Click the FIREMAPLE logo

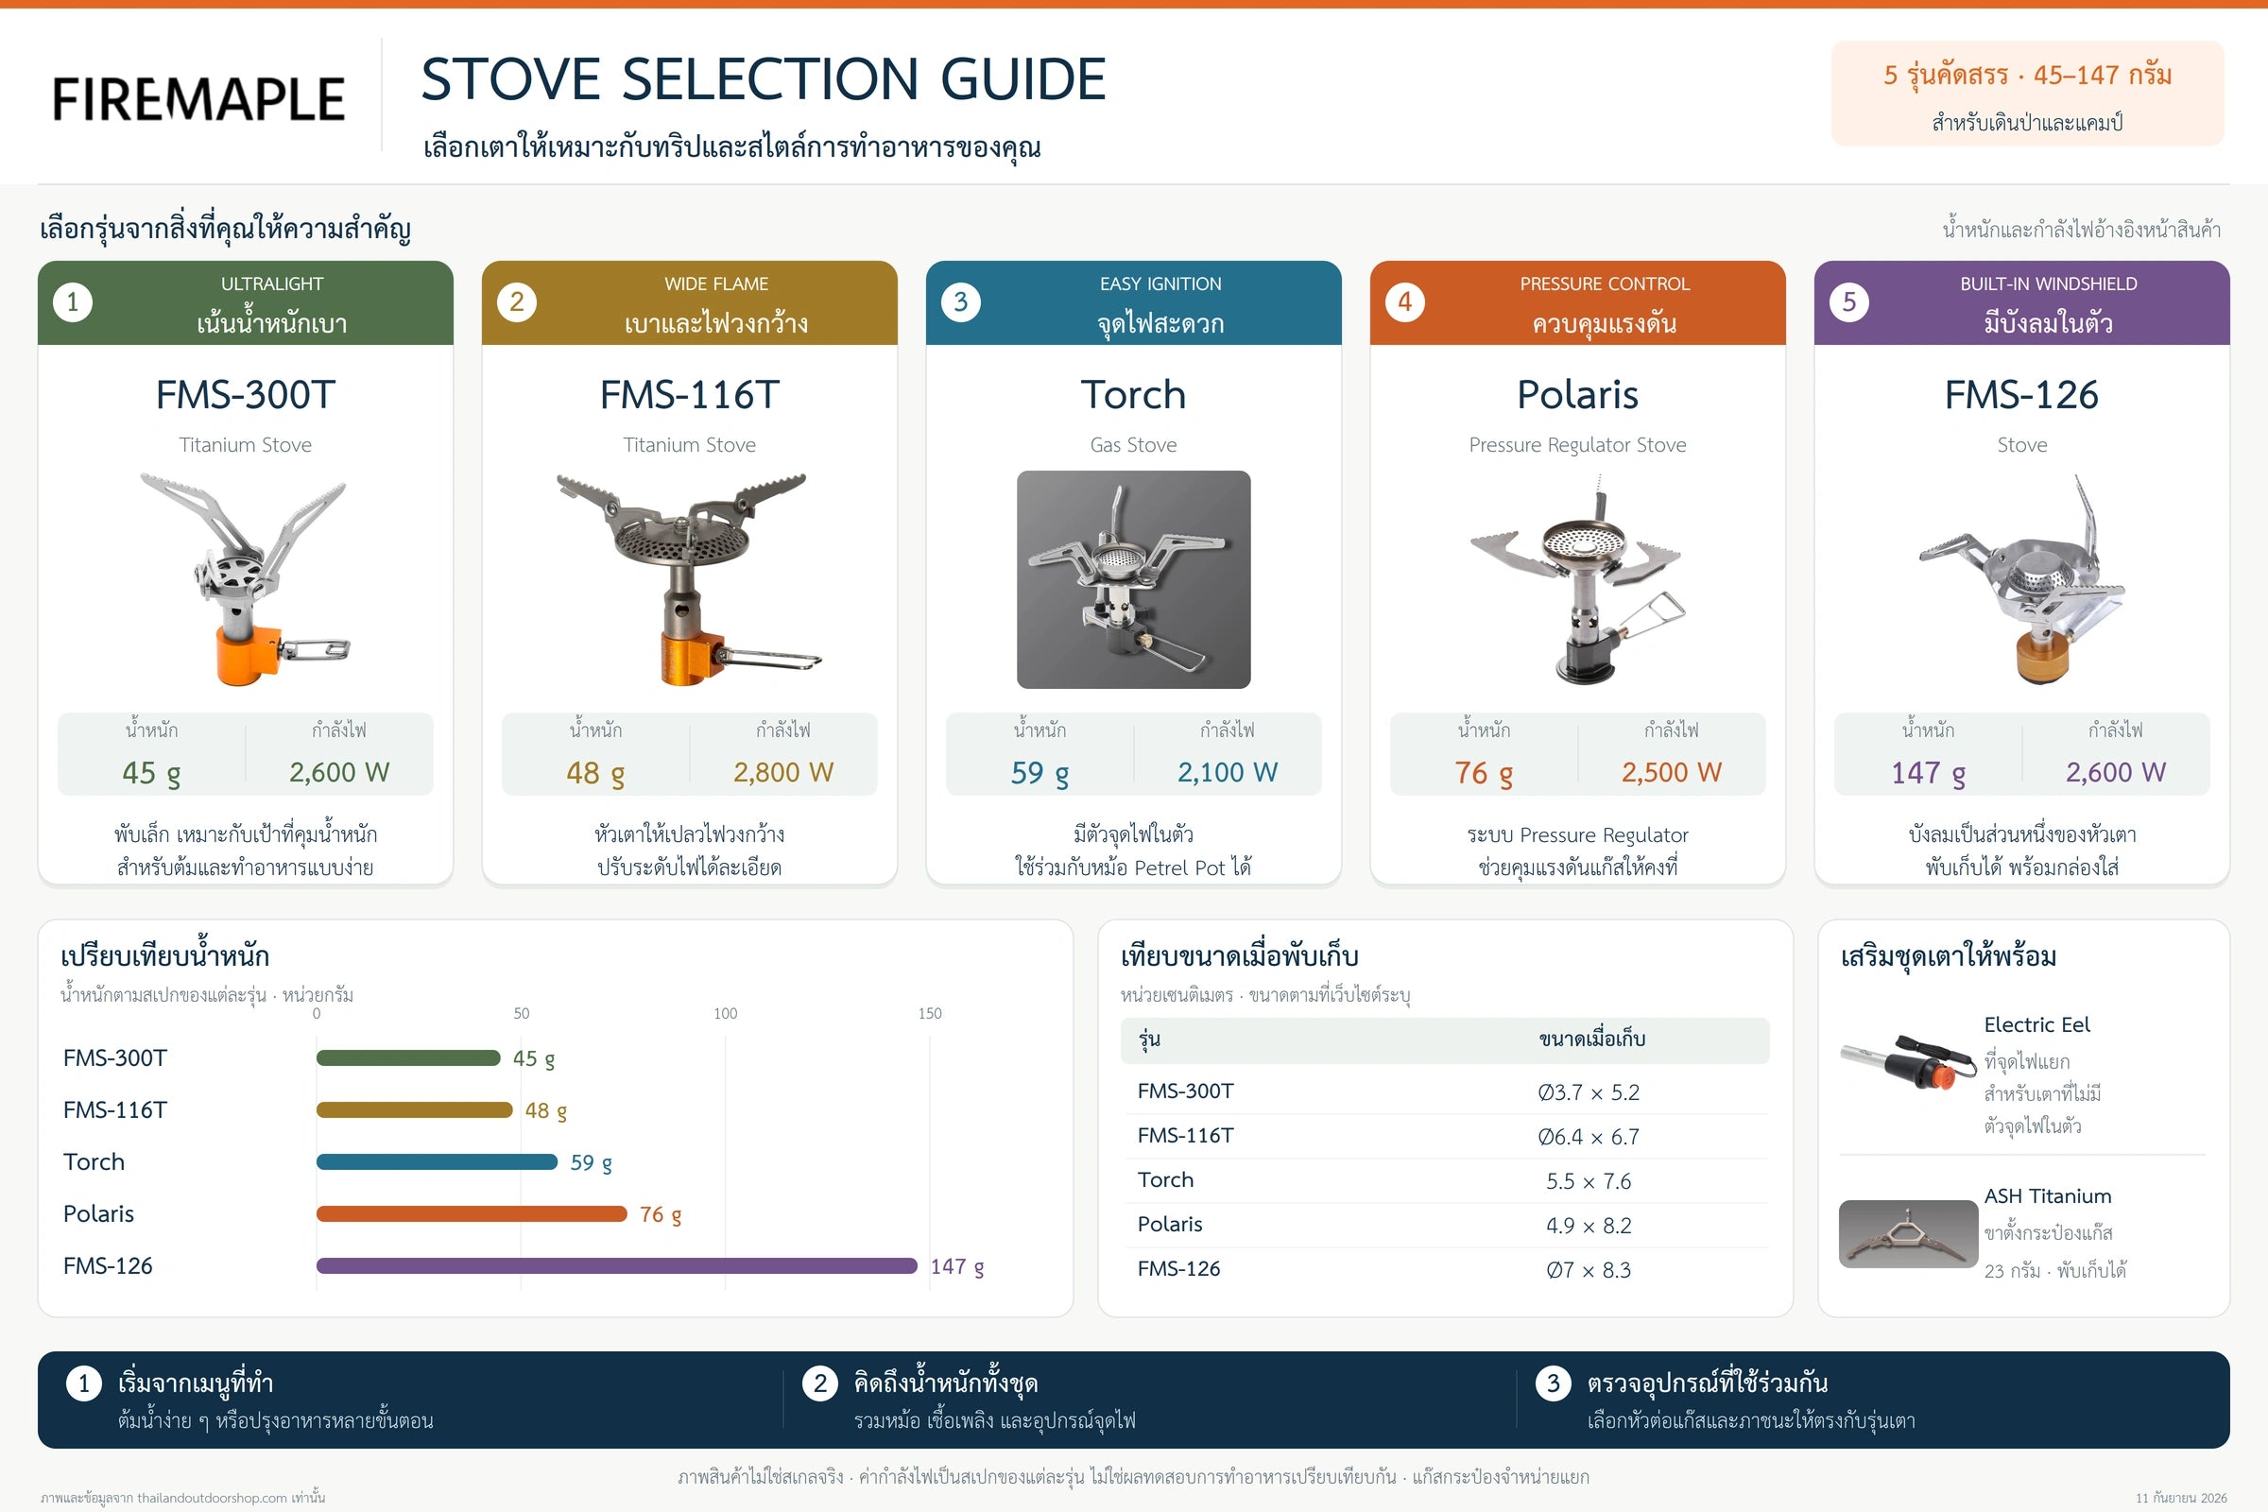[198, 99]
